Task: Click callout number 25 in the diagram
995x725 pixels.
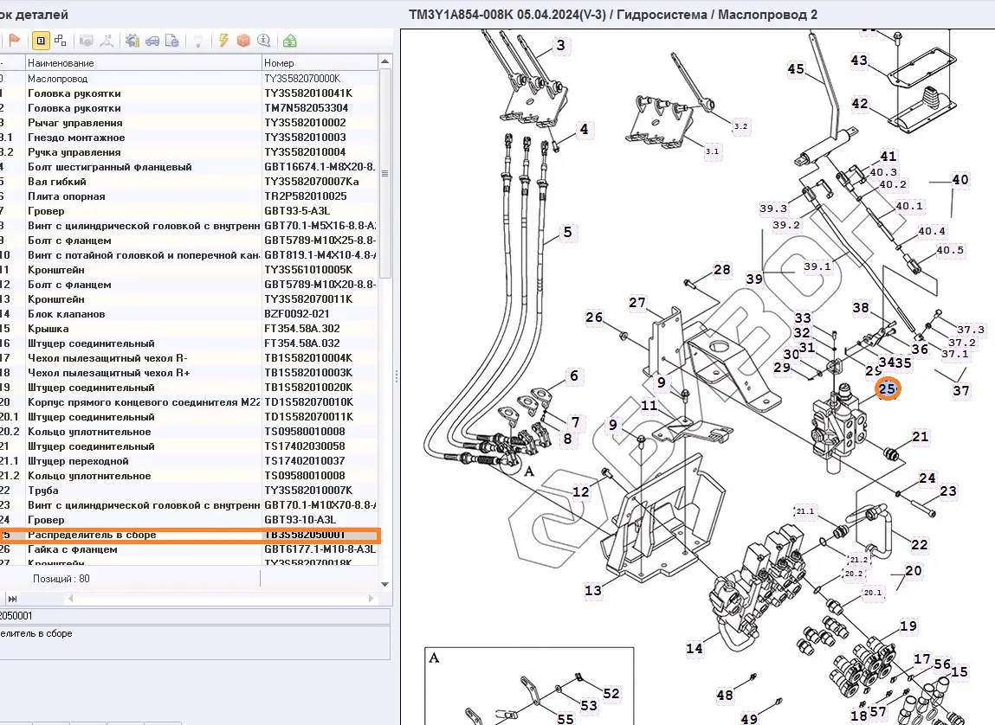Action: tap(888, 389)
